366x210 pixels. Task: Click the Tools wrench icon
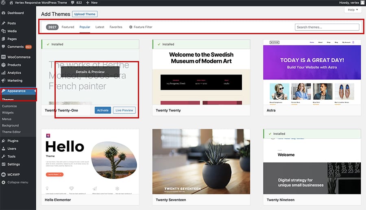4,157
